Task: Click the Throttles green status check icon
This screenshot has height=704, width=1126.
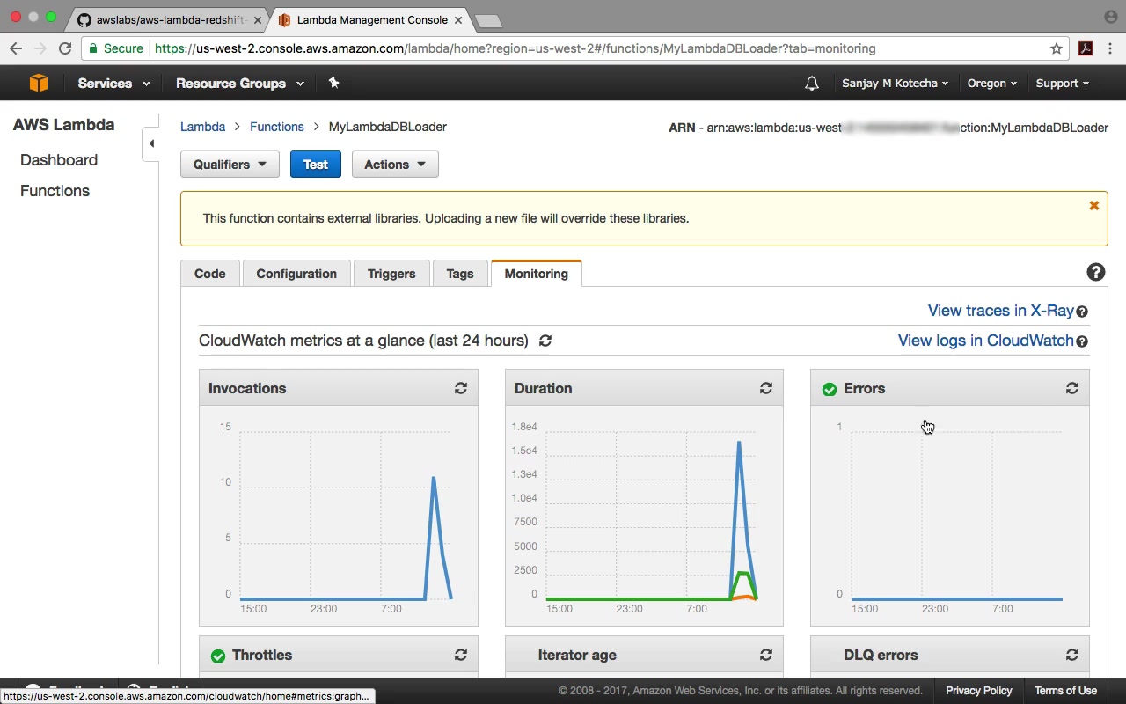Action: [218, 656]
